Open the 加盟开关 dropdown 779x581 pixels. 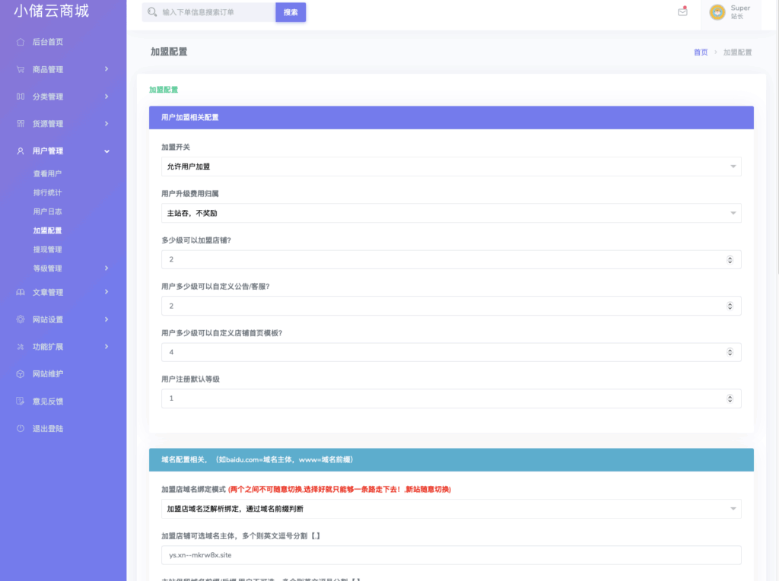[450, 166]
